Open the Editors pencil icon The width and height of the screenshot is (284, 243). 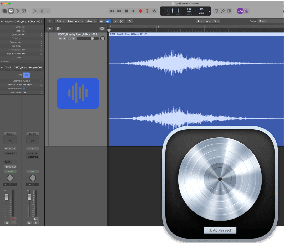[47, 11]
